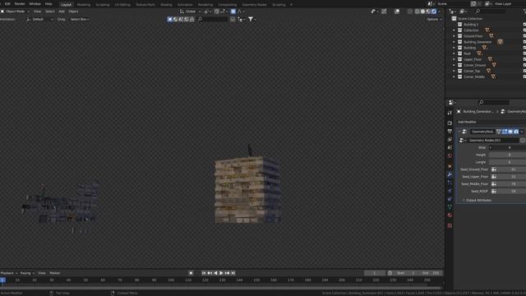Open the World properties tab
Viewport: 526px width, 296px height.
(x=450, y=155)
